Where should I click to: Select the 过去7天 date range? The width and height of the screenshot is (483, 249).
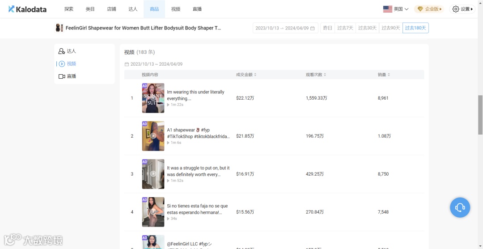pyautogui.click(x=345, y=28)
